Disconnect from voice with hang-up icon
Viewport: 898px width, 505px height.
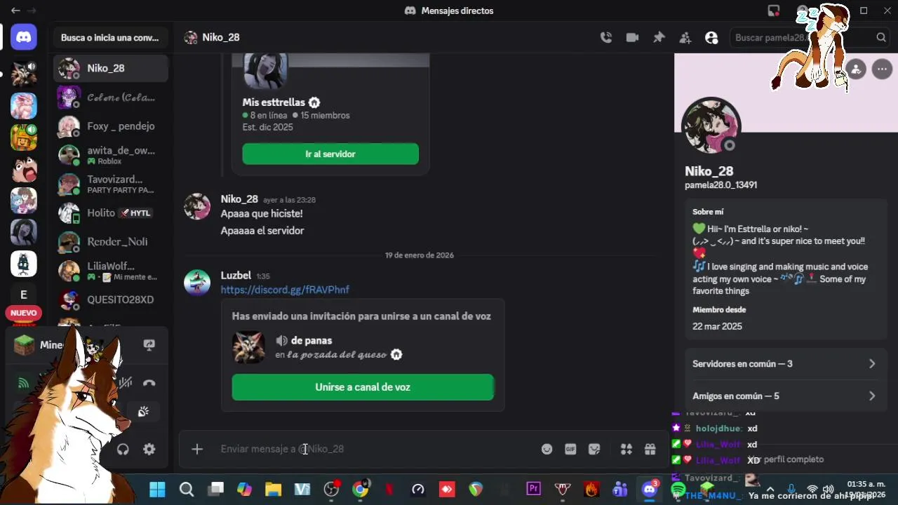(149, 383)
